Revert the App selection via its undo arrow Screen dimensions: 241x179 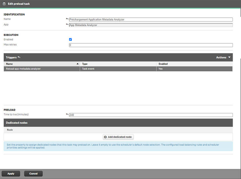pyautogui.click(x=67, y=24)
